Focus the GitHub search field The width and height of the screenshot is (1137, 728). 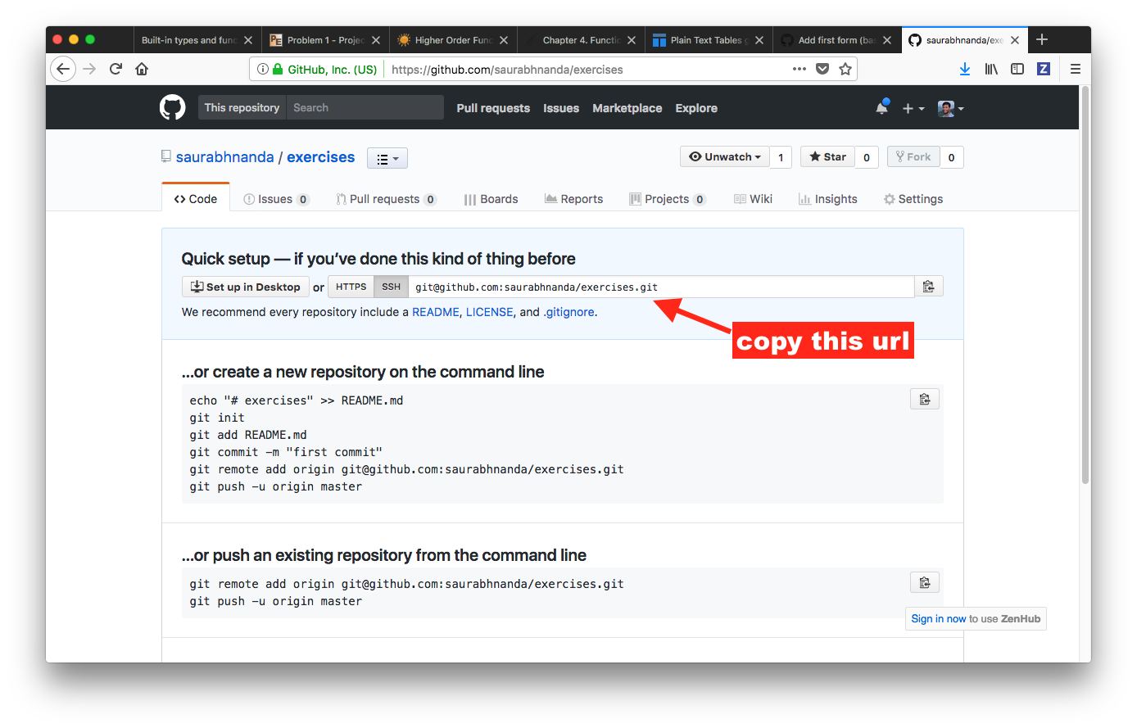[365, 108]
